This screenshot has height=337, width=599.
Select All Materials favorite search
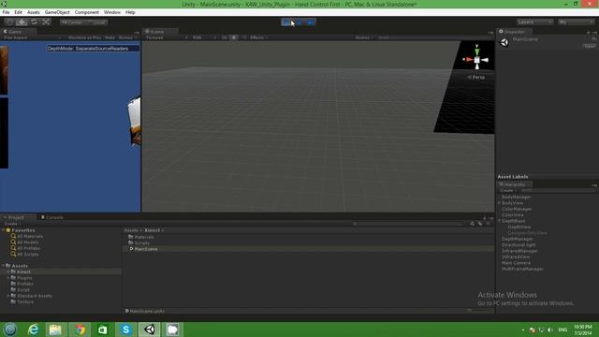(27, 237)
